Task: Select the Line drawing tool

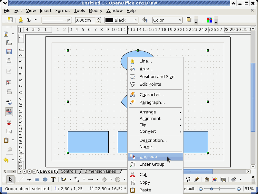Action: (21, 179)
